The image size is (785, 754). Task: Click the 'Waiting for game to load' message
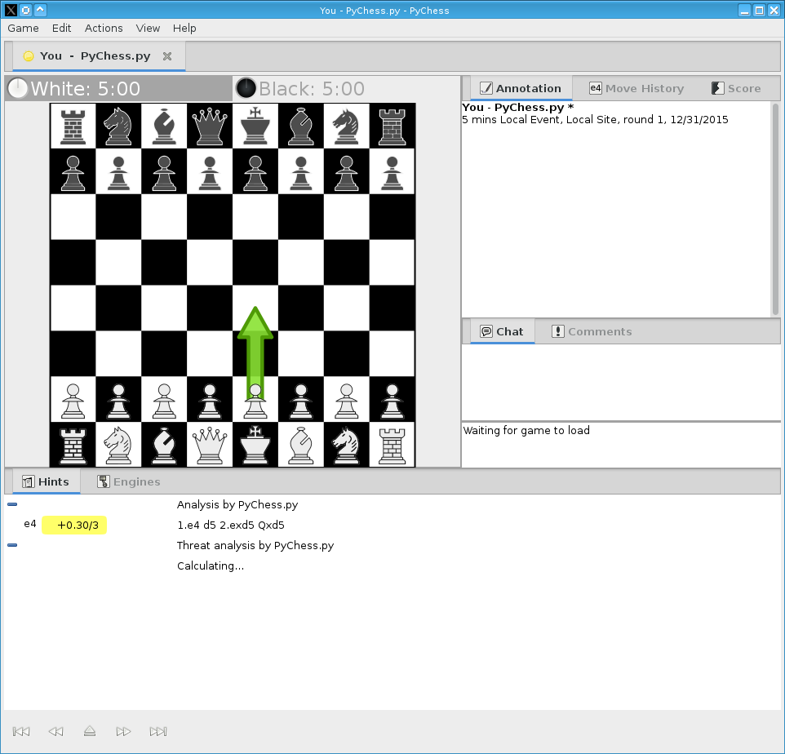coord(526,431)
